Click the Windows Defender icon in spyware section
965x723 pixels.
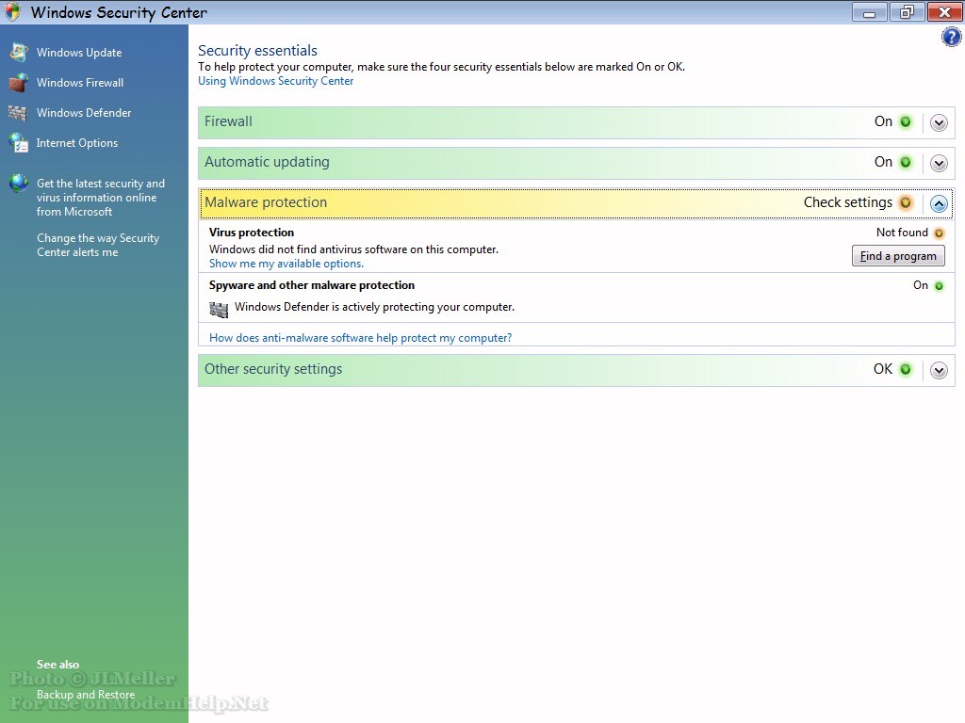click(219, 309)
